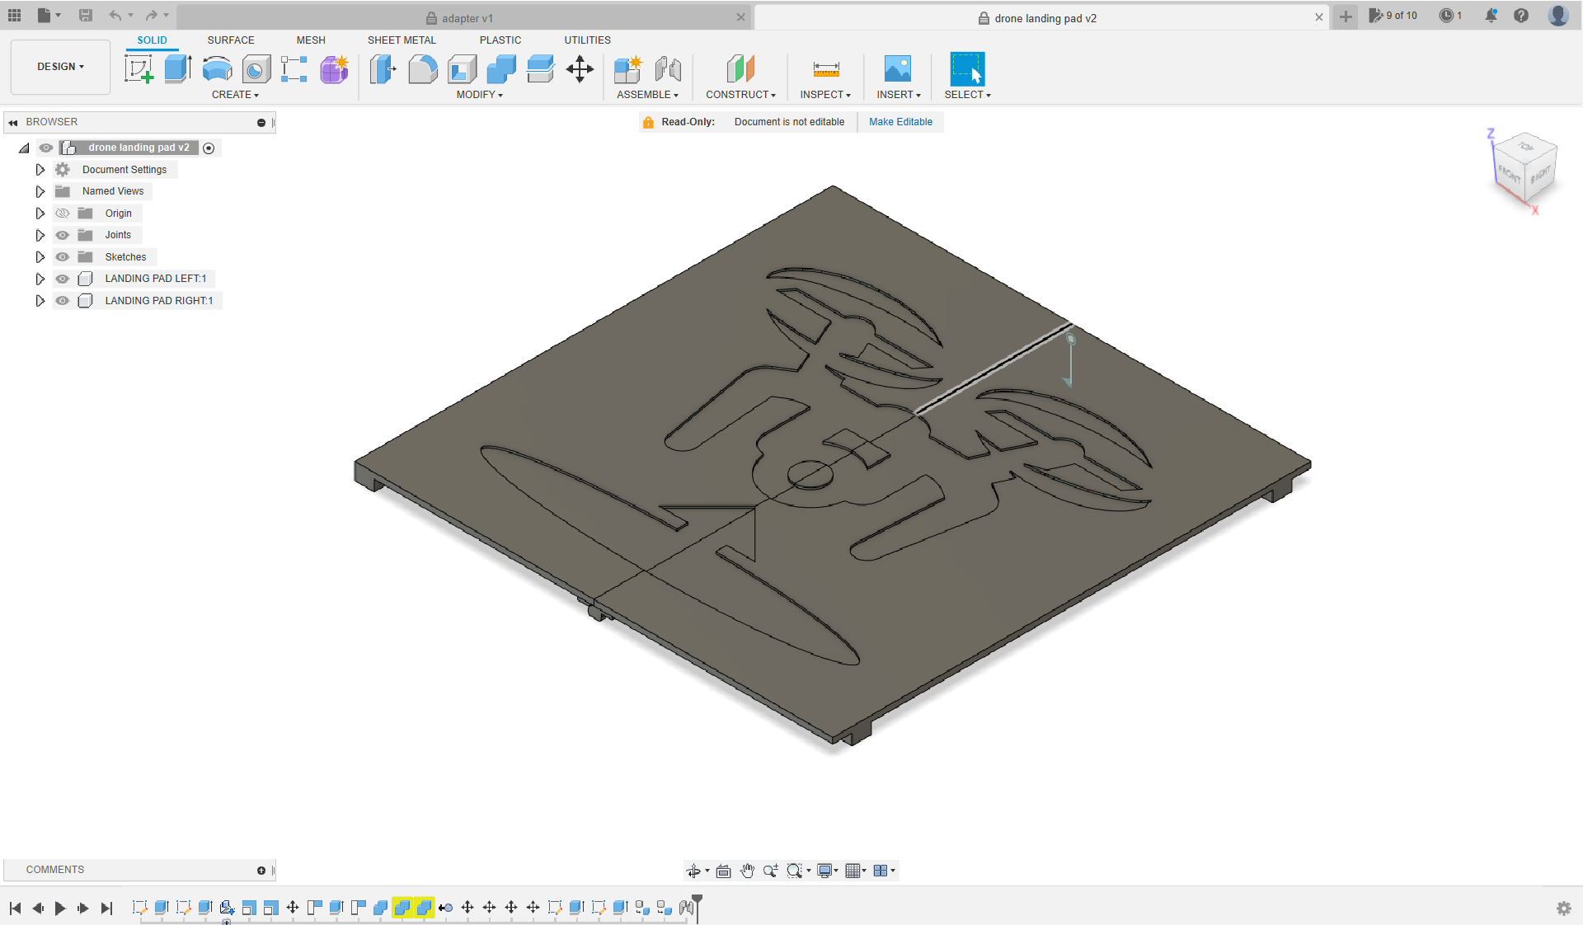
Task: Select the Create Form tool
Action: (334, 69)
